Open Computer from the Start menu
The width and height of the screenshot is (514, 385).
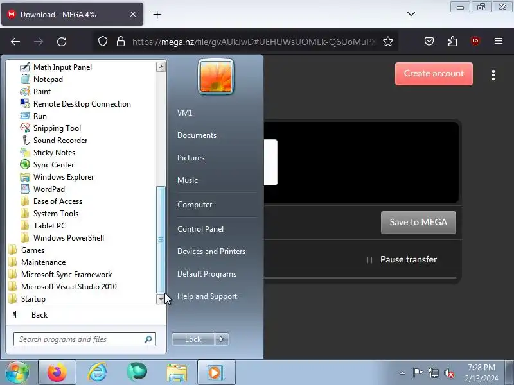195,205
